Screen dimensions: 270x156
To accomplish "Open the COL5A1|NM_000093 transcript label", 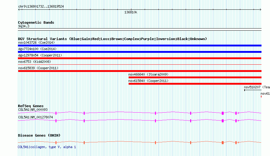I will tap(33, 110).
